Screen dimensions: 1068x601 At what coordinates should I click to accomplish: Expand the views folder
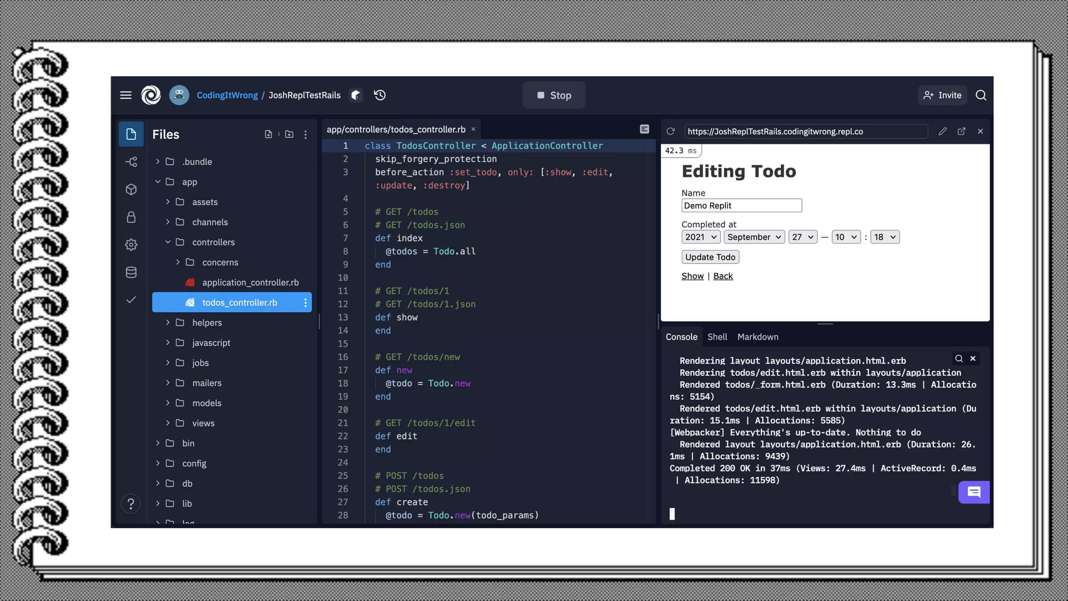tap(203, 423)
